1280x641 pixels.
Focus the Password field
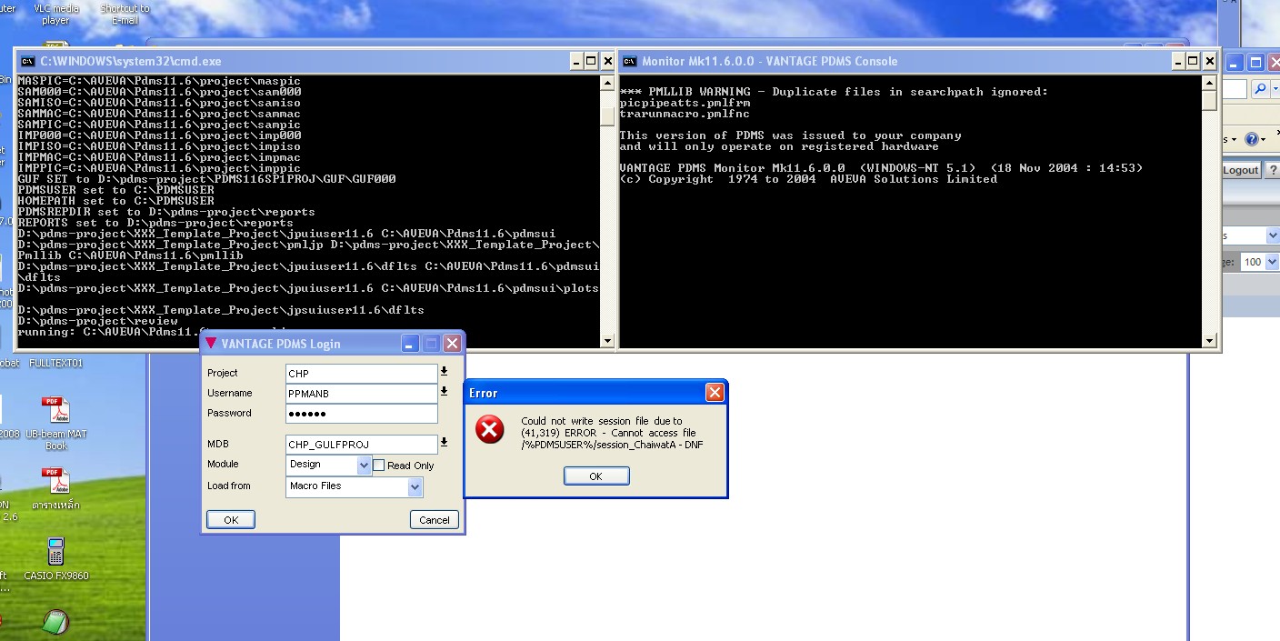pos(361,413)
